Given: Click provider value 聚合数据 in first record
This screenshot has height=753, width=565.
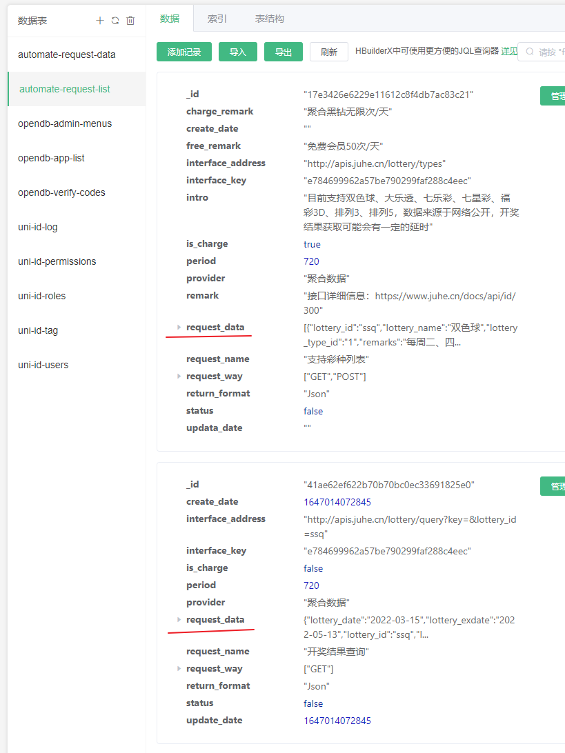Looking at the screenshot, I should pyautogui.click(x=326, y=279).
